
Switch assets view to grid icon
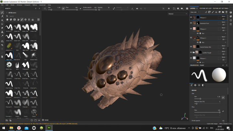(x=39, y=19)
